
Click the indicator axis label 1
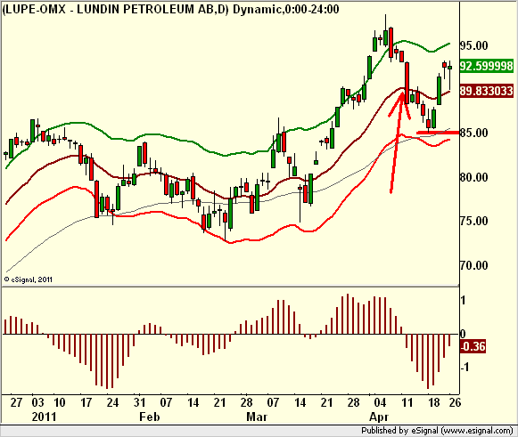click(x=463, y=300)
